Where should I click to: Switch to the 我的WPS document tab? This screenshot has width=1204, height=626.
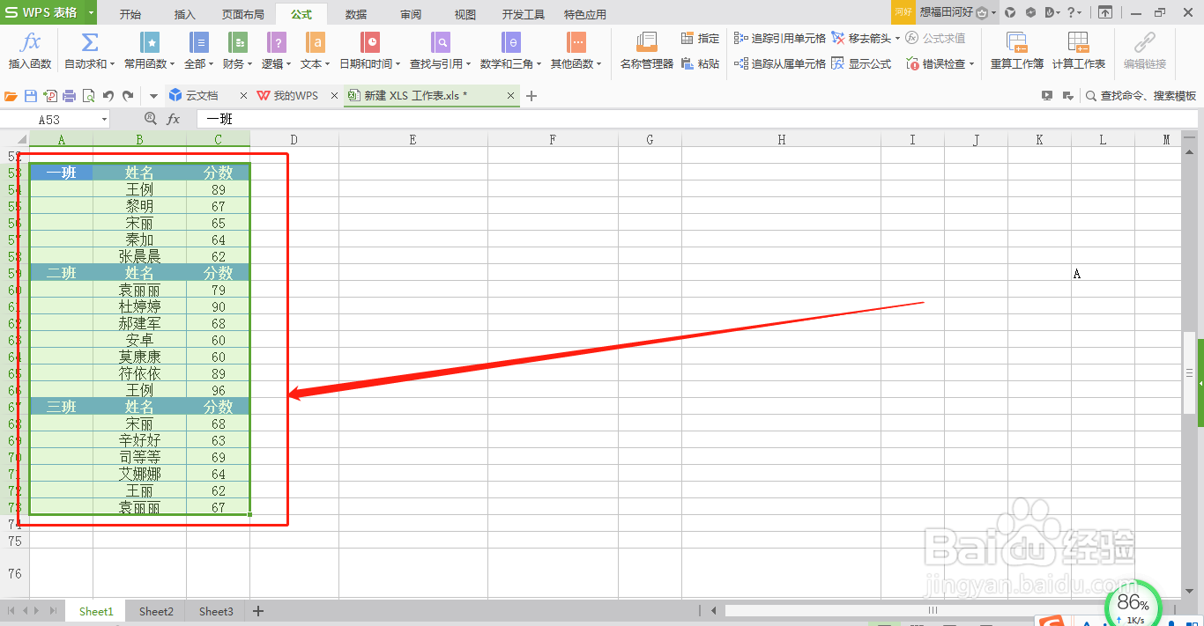(x=296, y=96)
